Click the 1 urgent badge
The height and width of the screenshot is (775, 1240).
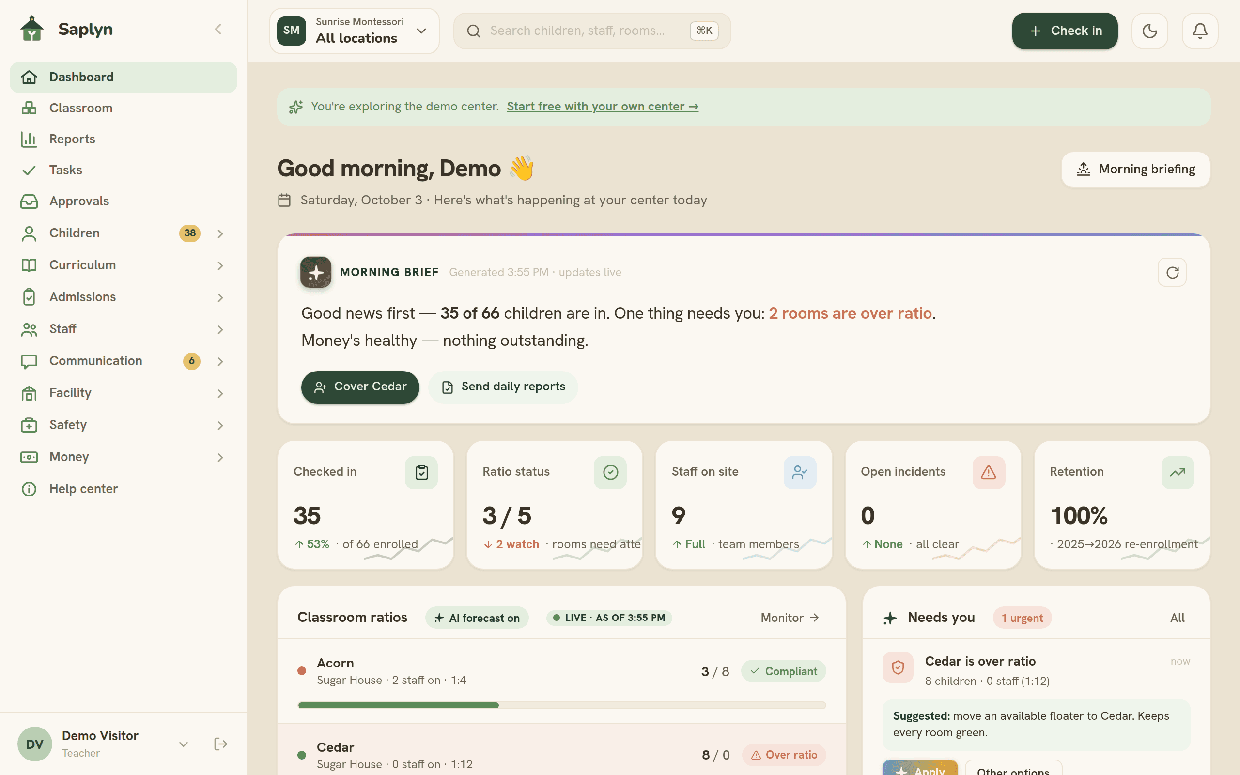1022,618
